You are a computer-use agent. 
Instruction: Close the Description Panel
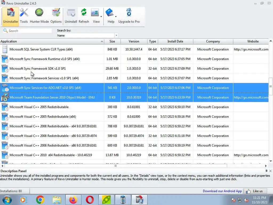point(270,171)
